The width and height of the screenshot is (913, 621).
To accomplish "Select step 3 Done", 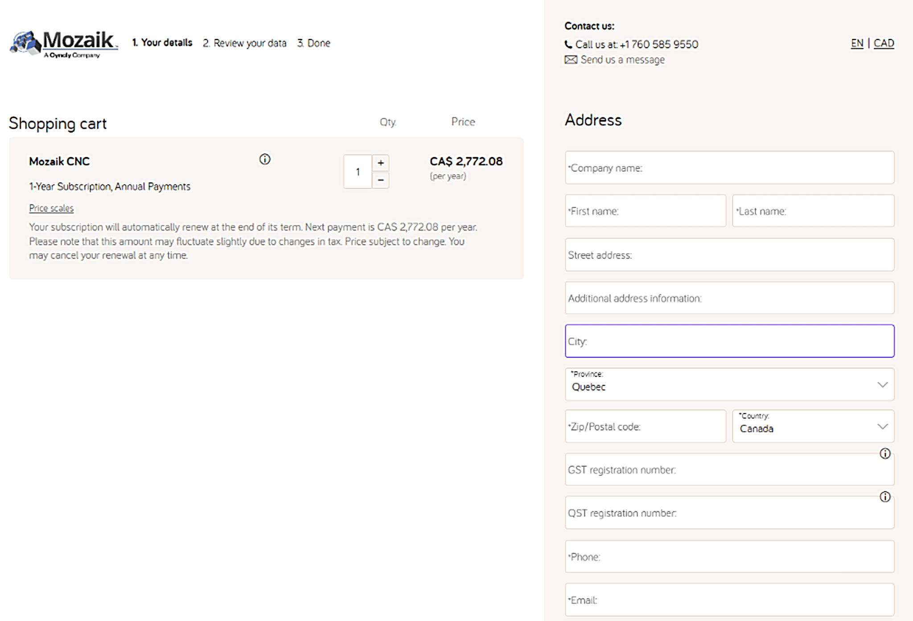I will (314, 43).
